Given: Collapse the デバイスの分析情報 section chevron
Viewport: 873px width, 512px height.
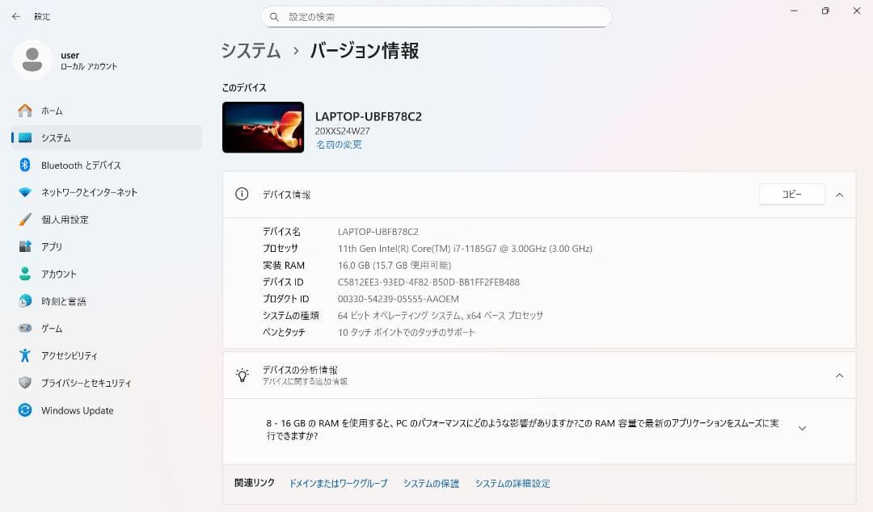Looking at the screenshot, I should tap(840, 376).
